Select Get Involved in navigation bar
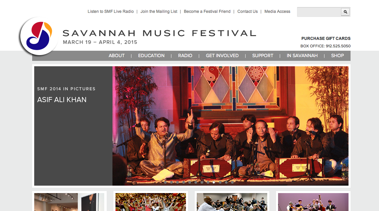Viewport: 379px width, 211px height. (222, 55)
